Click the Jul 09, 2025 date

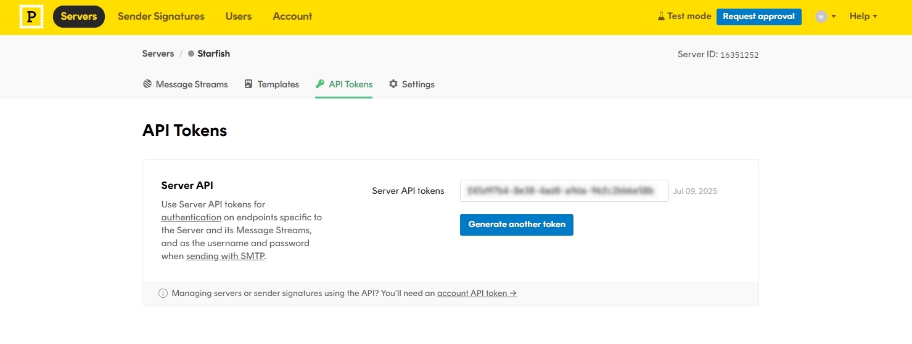(x=695, y=191)
